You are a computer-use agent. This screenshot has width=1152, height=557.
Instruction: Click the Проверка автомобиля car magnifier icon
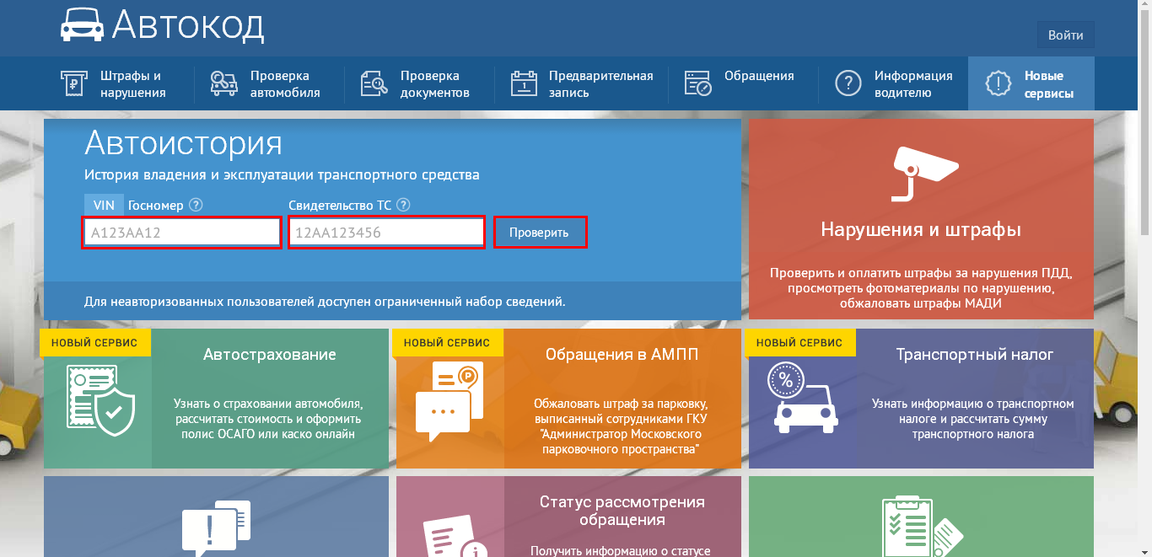coord(224,83)
